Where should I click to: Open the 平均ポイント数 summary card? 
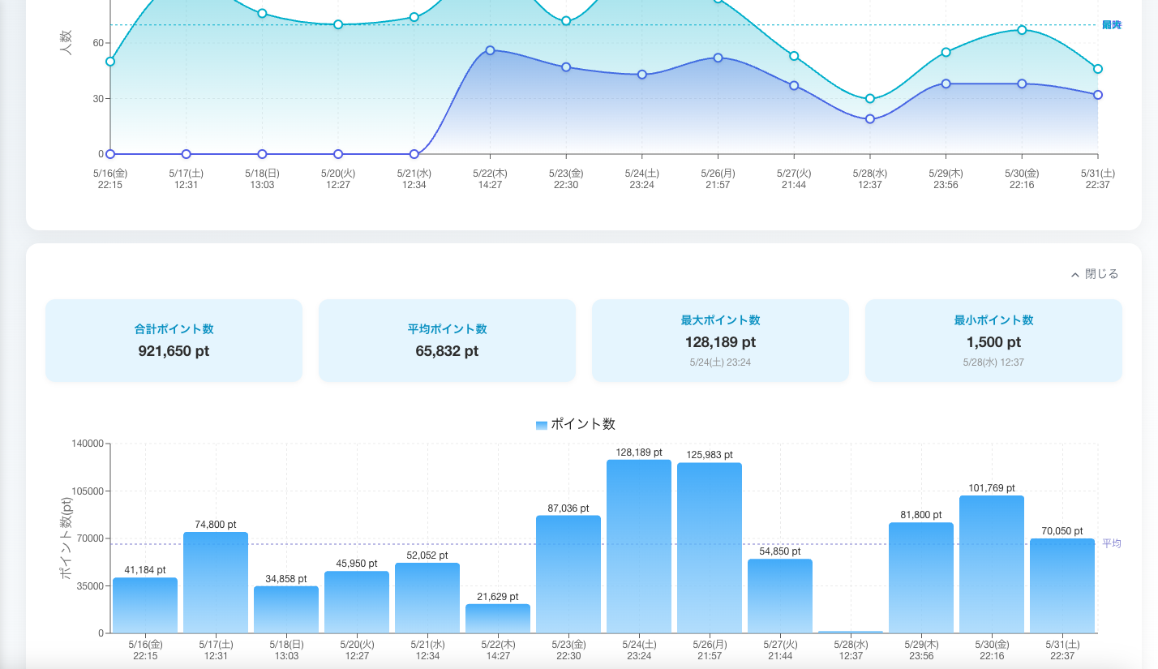(447, 340)
